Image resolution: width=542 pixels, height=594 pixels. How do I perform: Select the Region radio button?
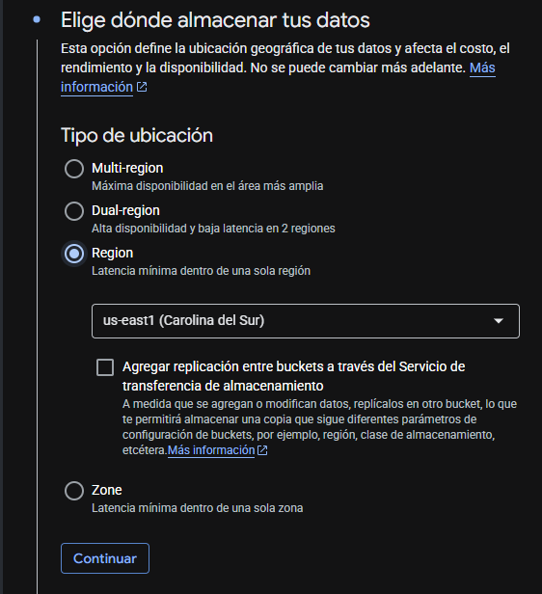[x=74, y=254]
